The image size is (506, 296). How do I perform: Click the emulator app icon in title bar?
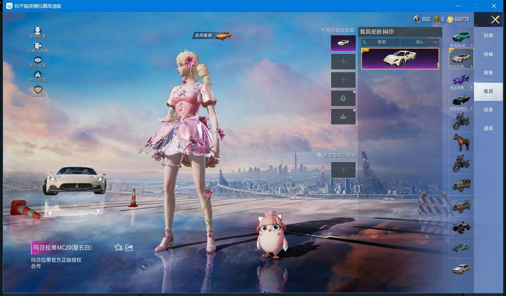(x=9, y=6)
